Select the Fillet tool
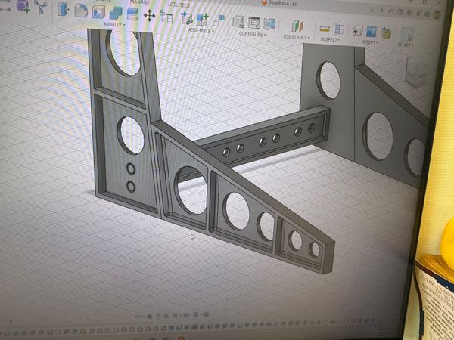This screenshot has height=340, width=454. pos(81,11)
